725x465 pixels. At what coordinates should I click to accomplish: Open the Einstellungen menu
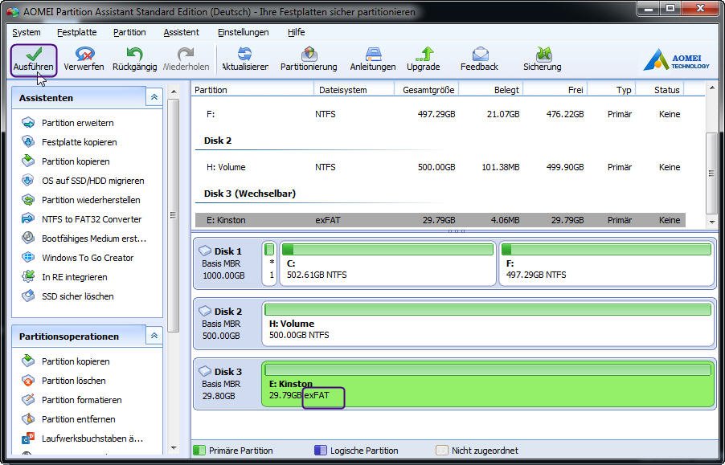244,32
